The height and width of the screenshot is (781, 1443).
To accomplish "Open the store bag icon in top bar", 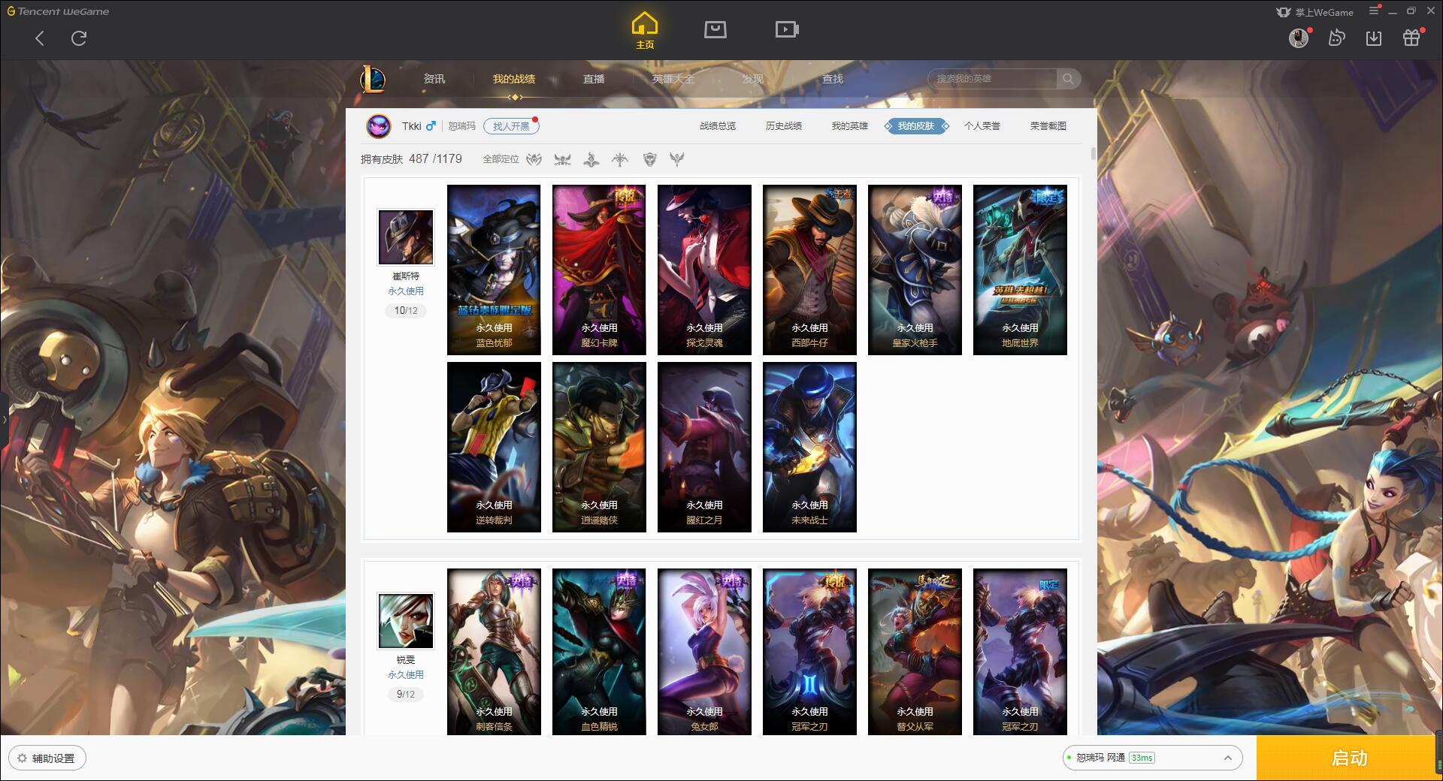I will (x=715, y=29).
